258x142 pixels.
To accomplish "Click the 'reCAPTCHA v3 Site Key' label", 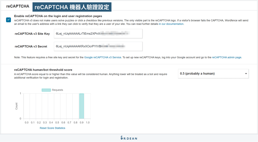I will (x=32, y=34).
